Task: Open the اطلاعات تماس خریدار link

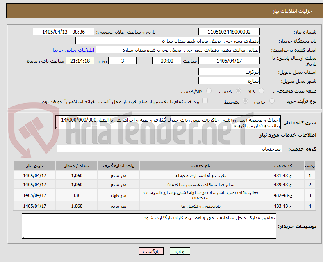Action: click(x=73, y=50)
